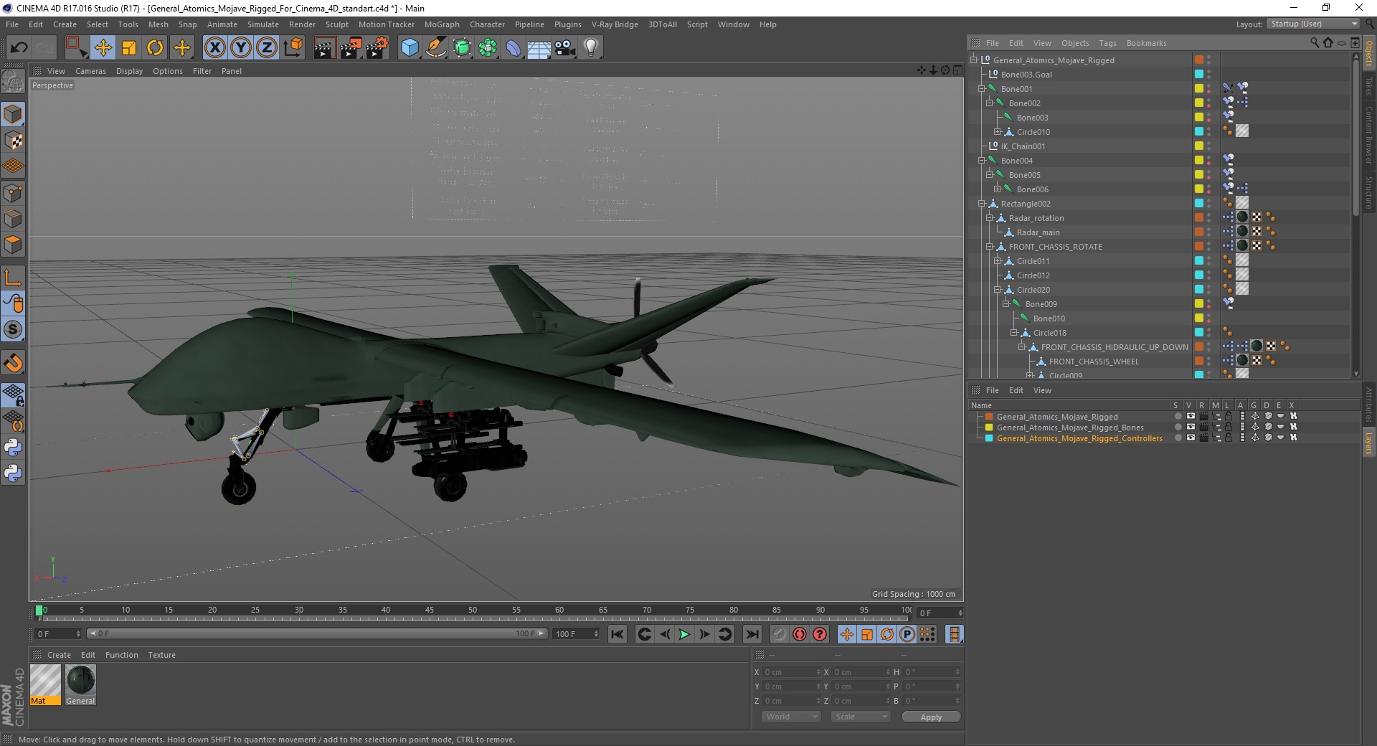Toggle Autokeying button
The height and width of the screenshot is (746, 1377).
(x=799, y=634)
